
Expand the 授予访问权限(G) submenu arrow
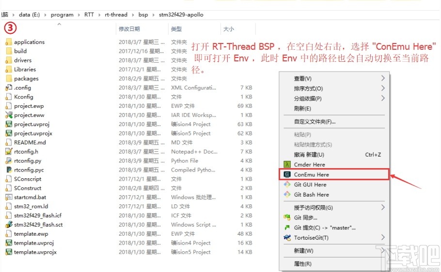click(383, 208)
